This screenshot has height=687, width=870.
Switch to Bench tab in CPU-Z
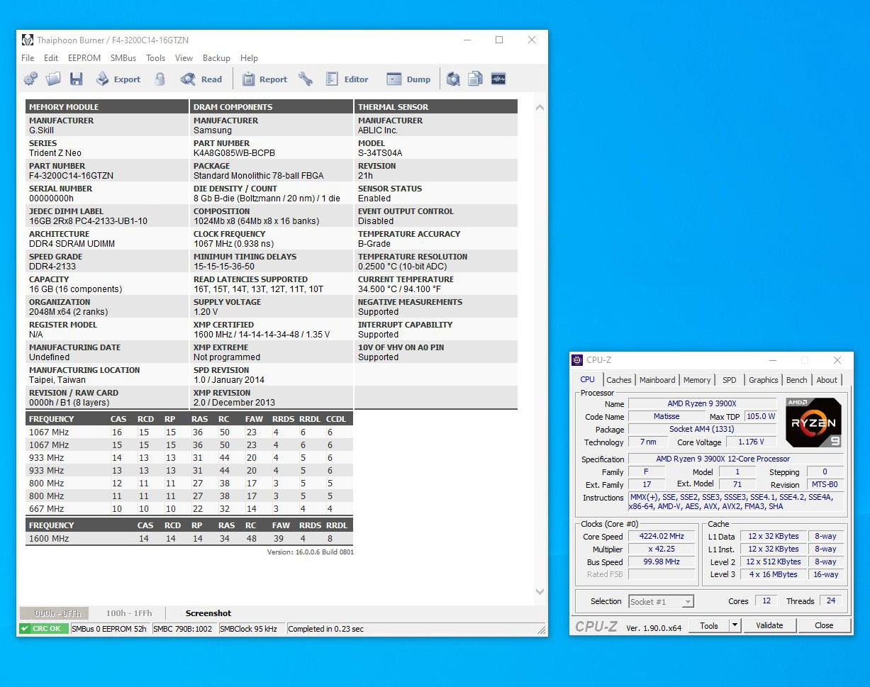pyautogui.click(x=796, y=380)
